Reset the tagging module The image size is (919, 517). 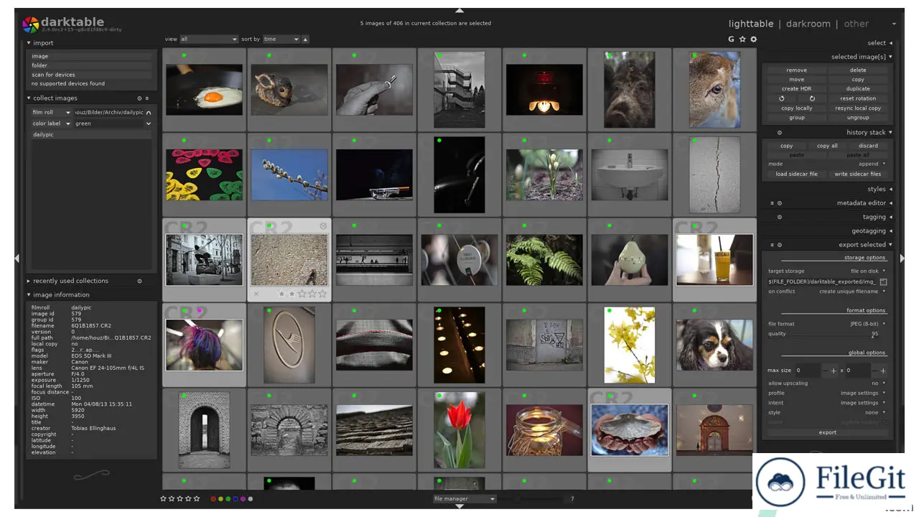[780, 217]
